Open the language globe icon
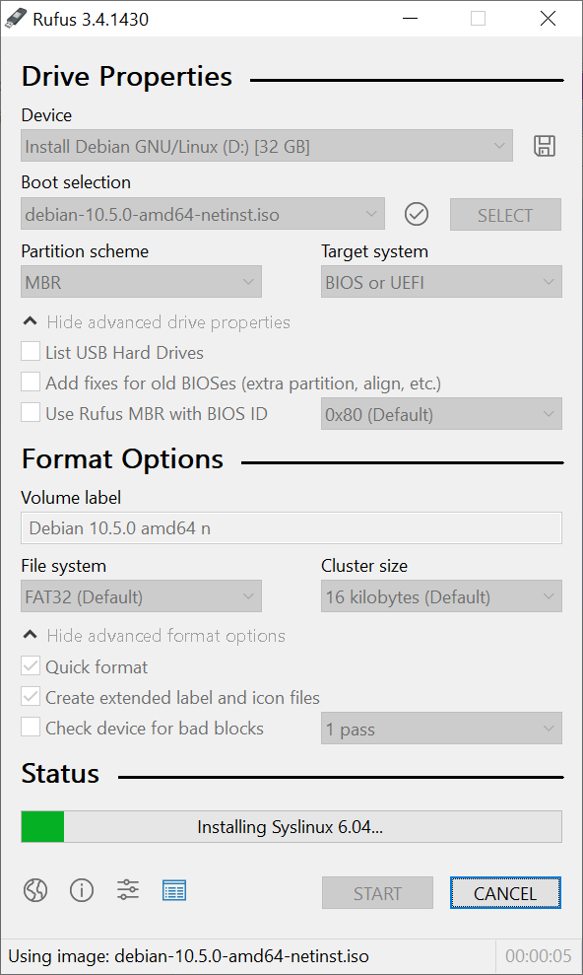 tap(35, 890)
